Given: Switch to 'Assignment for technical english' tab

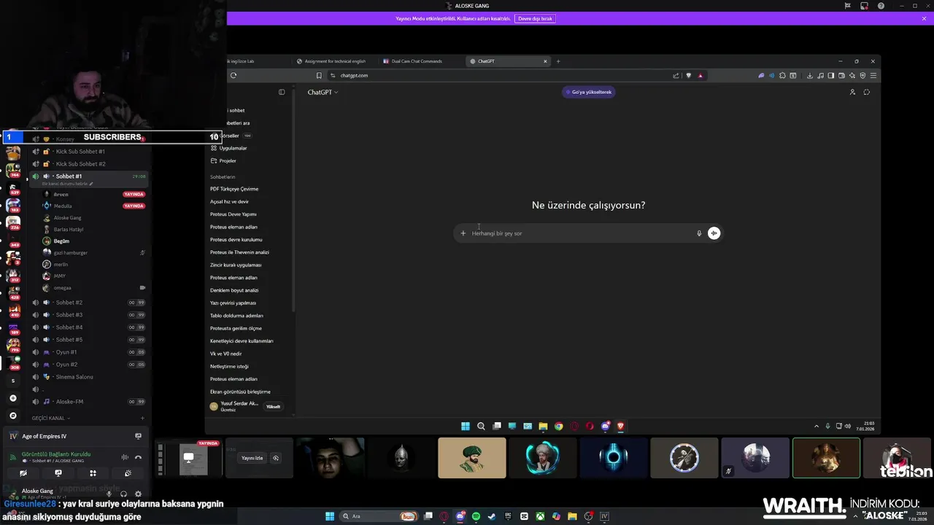Looking at the screenshot, I should click(335, 61).
